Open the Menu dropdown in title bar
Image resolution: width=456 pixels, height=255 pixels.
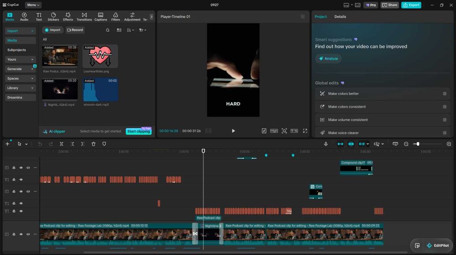(33, 5)
